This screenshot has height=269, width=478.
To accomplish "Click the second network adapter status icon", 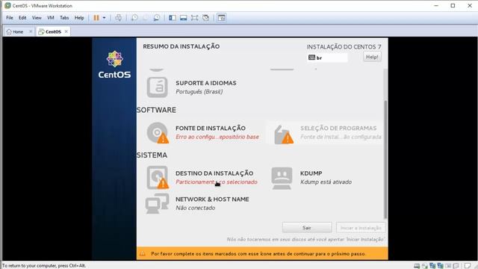I will pyautogui.click(x=440, y=266).
